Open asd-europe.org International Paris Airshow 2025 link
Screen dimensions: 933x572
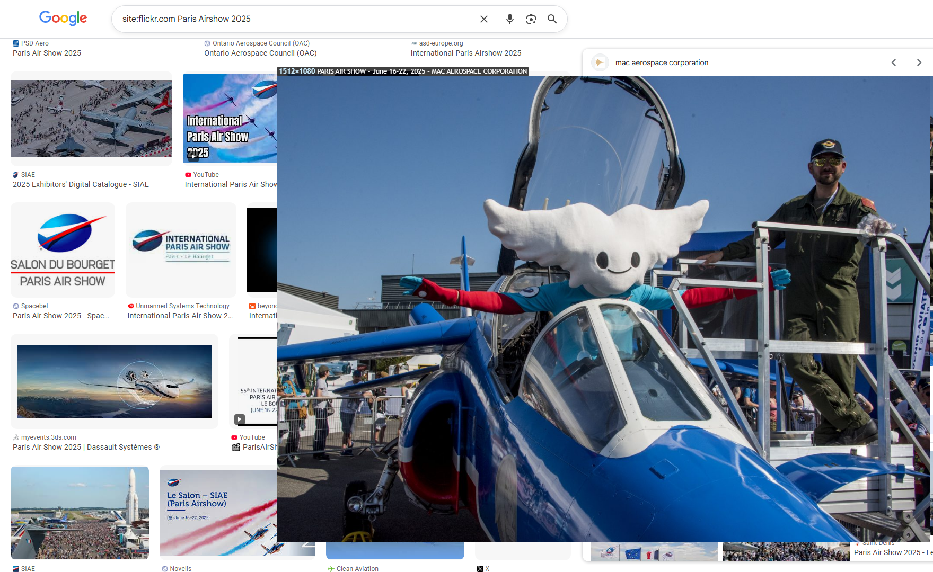coord(465,53)
